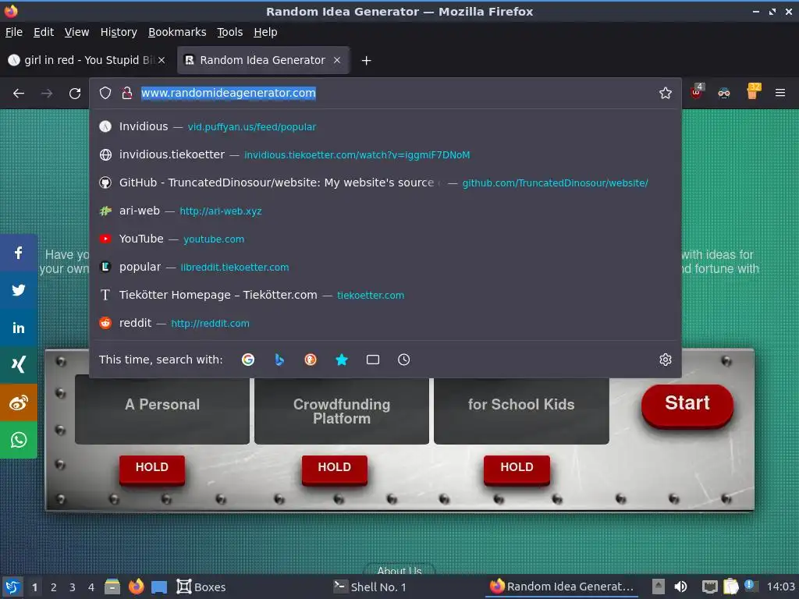Image resolution: width=799 pixels, height=599 pixels.
Task: Search with DuckDuckGo this time
Action: tap(311, 360)
